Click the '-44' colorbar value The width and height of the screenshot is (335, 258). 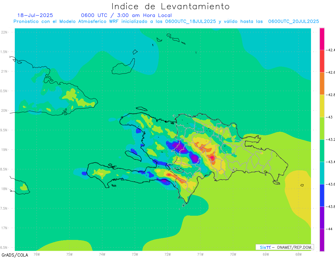(x=329, y=229)
